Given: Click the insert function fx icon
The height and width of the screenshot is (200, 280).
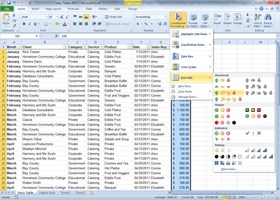Looking at the screenshot, I should (x=57, y=36).
